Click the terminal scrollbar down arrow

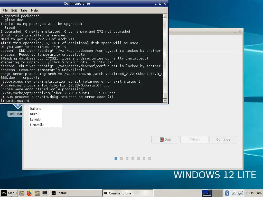(x=165, y=101)
